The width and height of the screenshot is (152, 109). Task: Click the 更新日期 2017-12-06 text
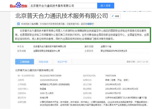(137, 62)
